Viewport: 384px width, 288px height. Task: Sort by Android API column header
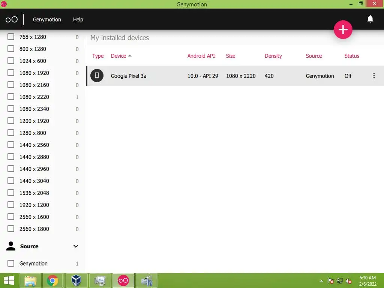(x=201, y=56)
